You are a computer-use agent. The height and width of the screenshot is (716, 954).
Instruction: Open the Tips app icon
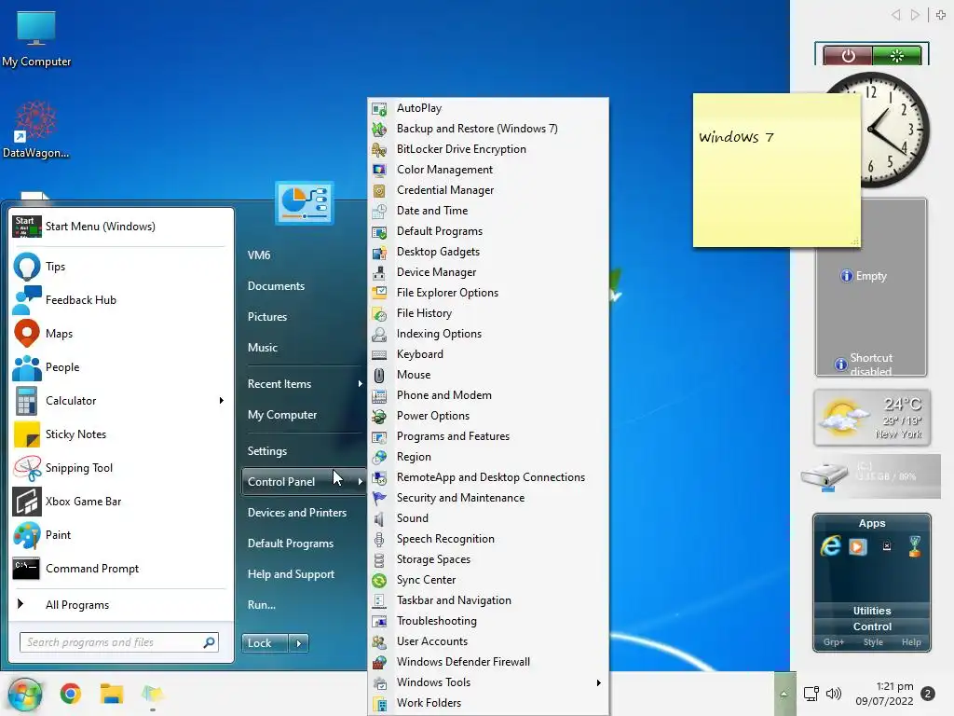click(27, 267)
